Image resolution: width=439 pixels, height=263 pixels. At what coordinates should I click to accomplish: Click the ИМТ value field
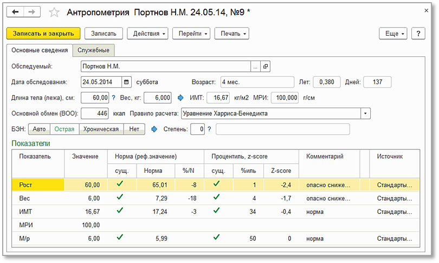[x=218, y=98]
